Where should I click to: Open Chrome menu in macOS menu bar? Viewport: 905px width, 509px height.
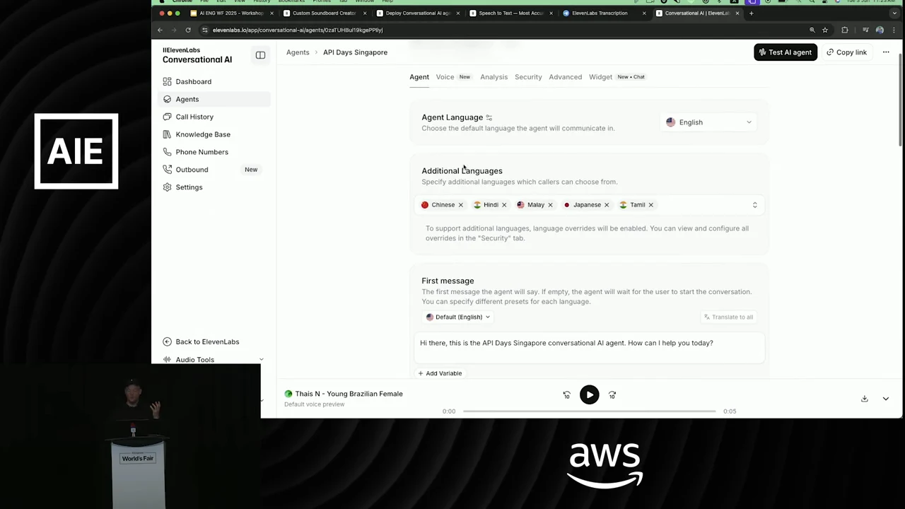(x=182, y=1)
